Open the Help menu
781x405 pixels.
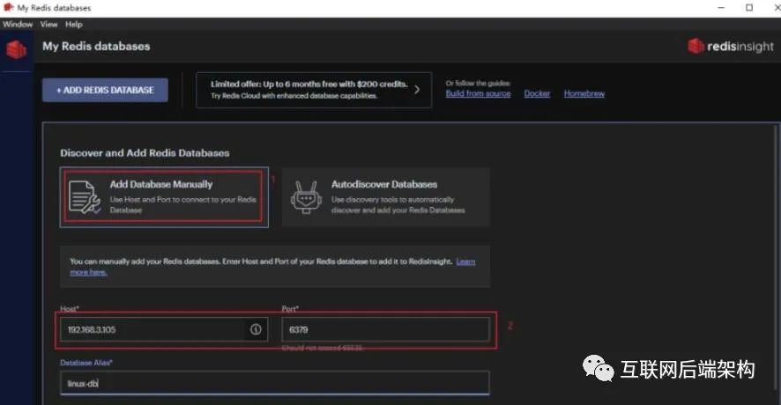click(x=74, y=24)
